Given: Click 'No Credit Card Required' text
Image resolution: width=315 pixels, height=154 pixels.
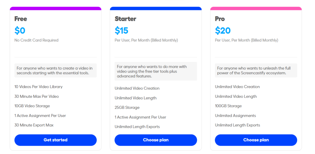Looking at the screenshot, I should 36,40.
